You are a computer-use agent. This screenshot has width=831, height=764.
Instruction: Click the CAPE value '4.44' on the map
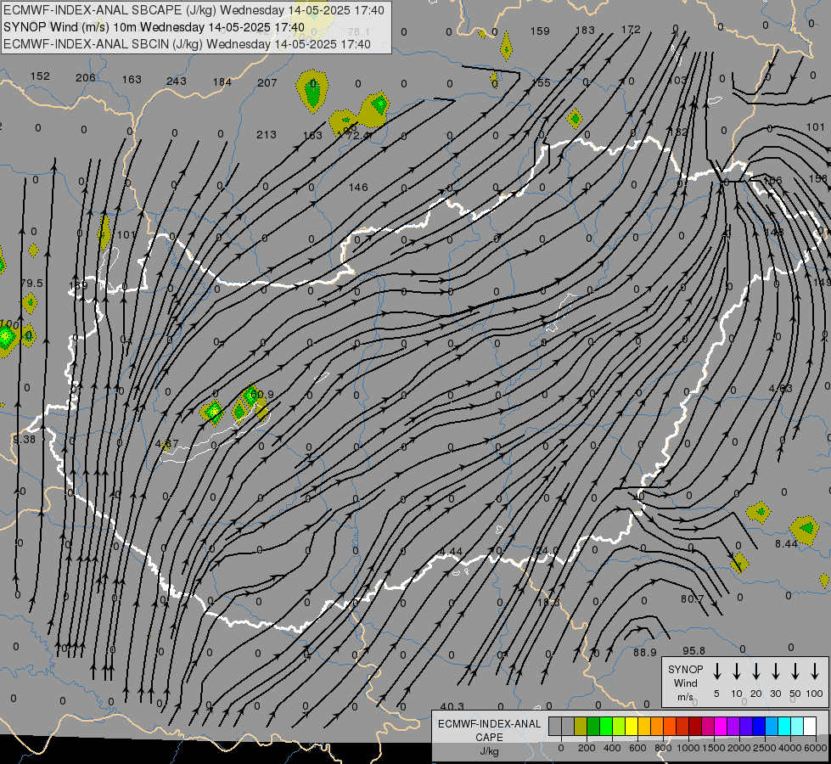coord(451,552)
